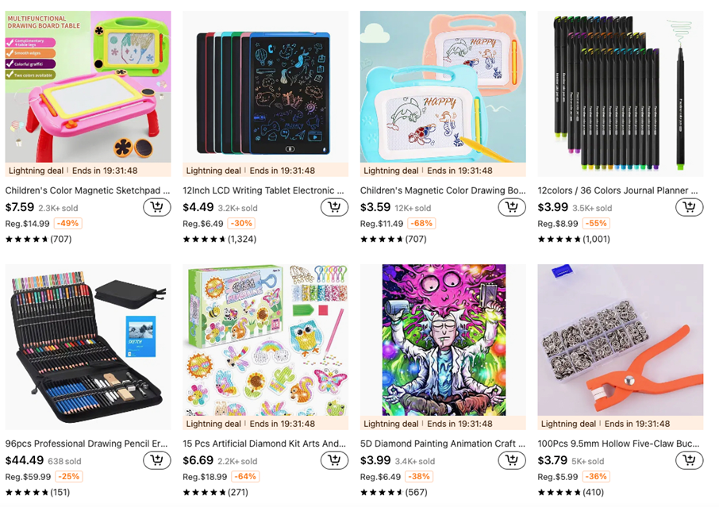The width and height of the screenshot is (719, 507).
Task: Open the pink drawing board table image
Action: click(88, 87)
